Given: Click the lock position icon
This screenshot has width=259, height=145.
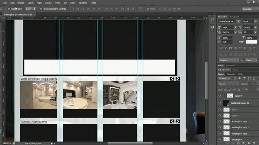Looking at the screenshot, I should tap(234, 90).
